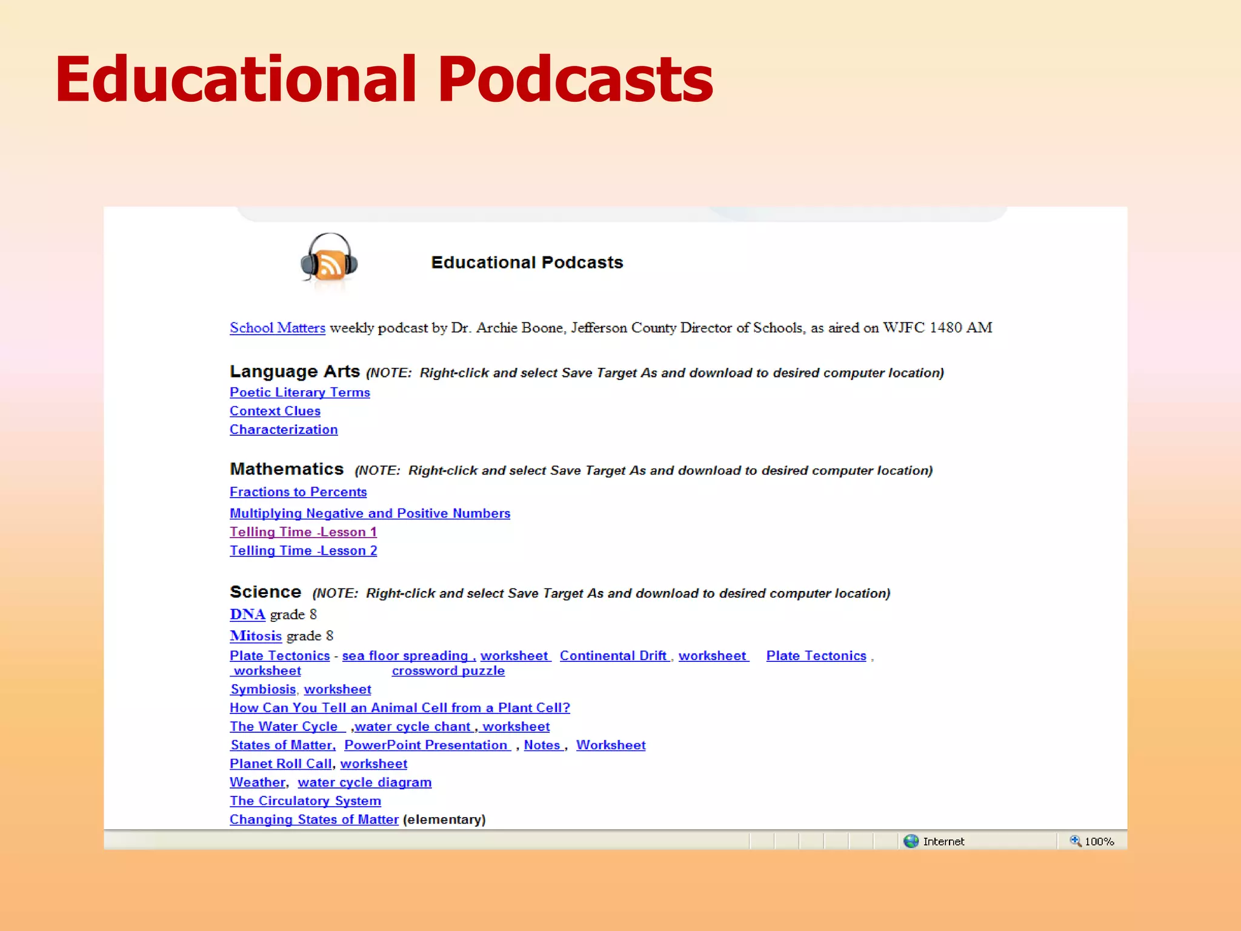This screenshot has width=1241, height=931.
Task: Click the Language Arts section heading
Action: point(295,372)
